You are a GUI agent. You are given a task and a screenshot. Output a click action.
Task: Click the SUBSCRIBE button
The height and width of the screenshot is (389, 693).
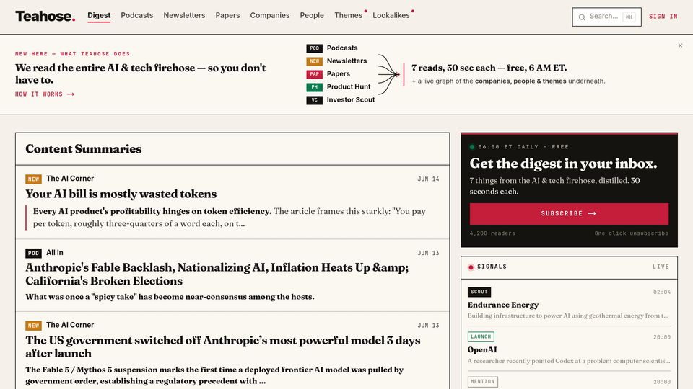point(569,213)
